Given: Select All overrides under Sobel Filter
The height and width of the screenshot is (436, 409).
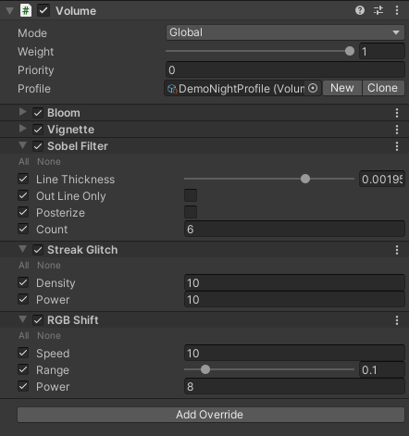Looking at the screenshot, I should (x=24, y=162).
